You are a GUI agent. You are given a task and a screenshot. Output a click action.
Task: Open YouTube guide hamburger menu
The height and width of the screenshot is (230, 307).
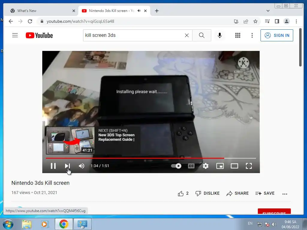(x=15, y=35)
